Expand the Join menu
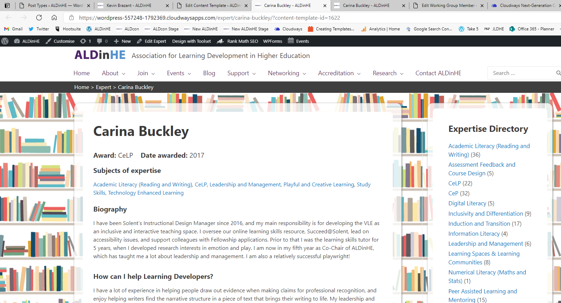This screenshot has height=303, width=561. click(146, 73)
